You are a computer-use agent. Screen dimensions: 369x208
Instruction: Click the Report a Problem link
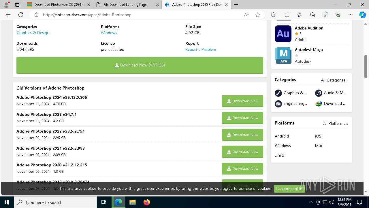(201, 49)
